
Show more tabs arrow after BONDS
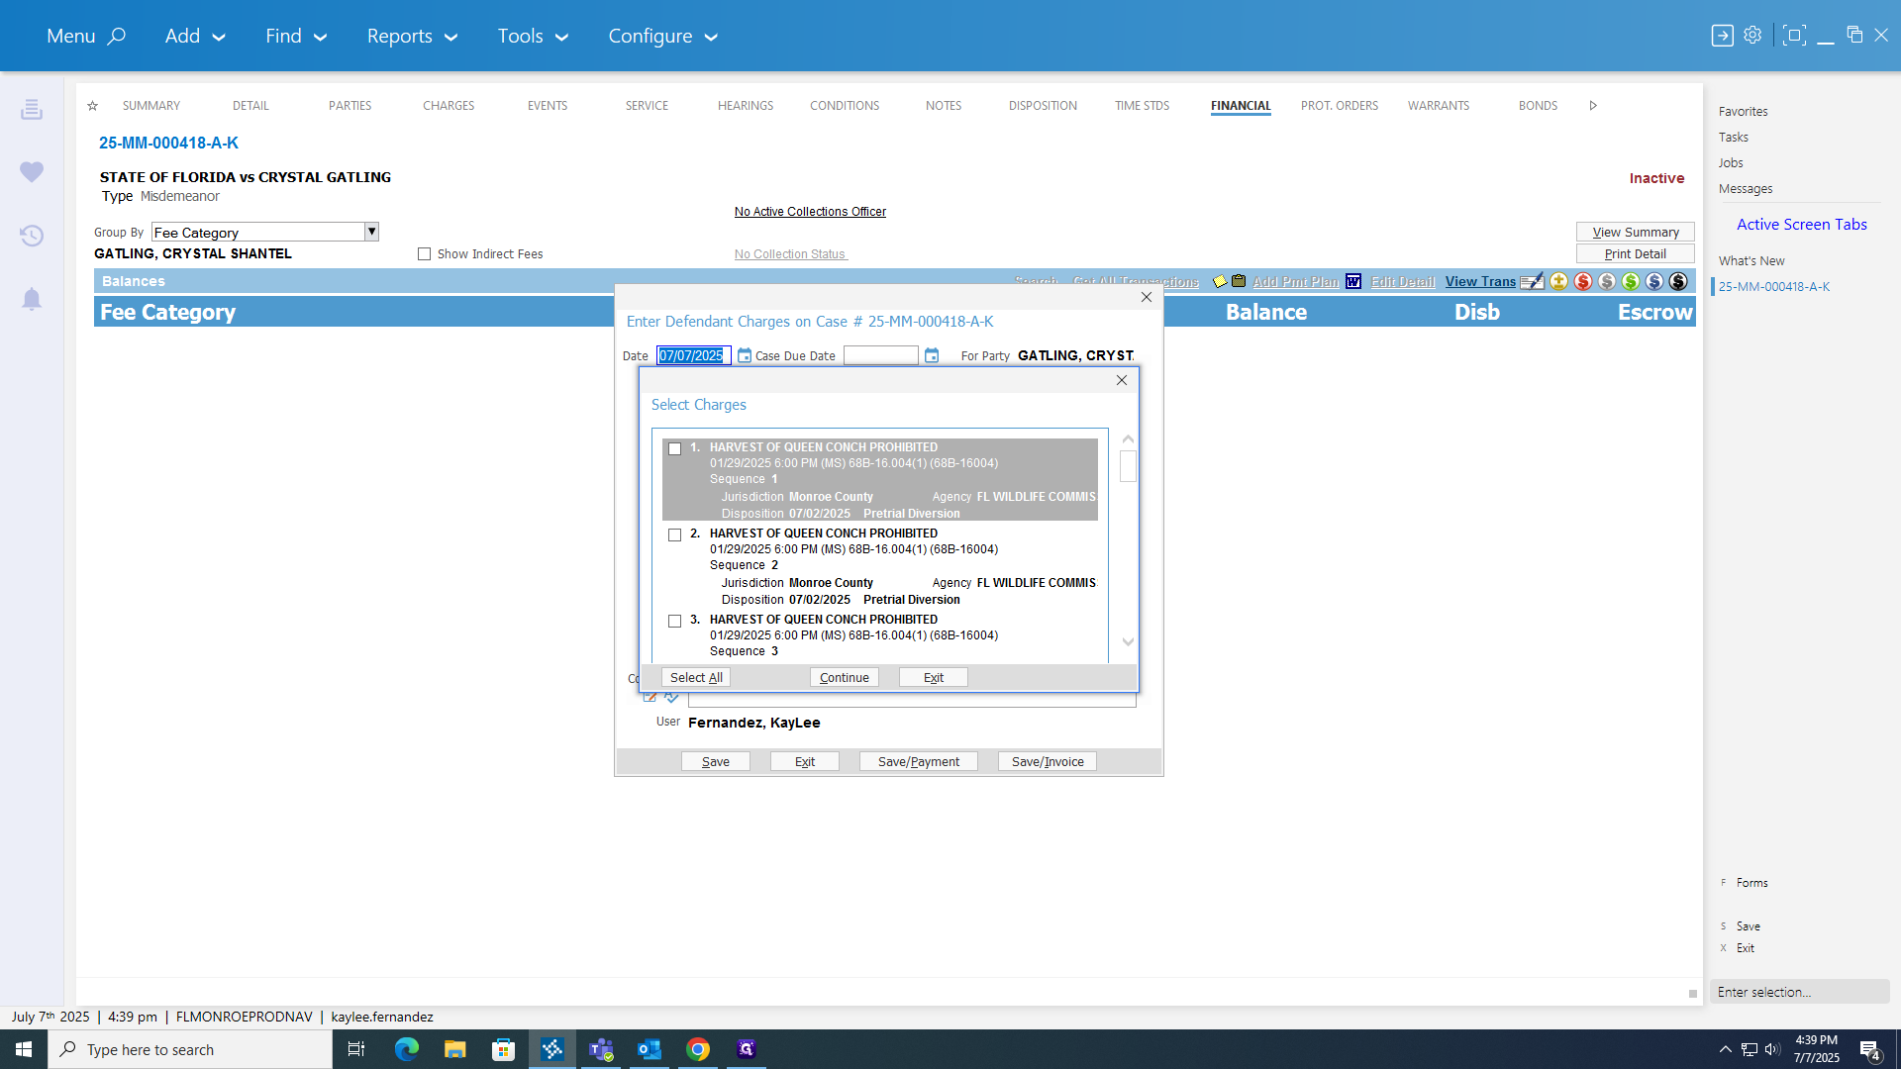(1593, 106)
